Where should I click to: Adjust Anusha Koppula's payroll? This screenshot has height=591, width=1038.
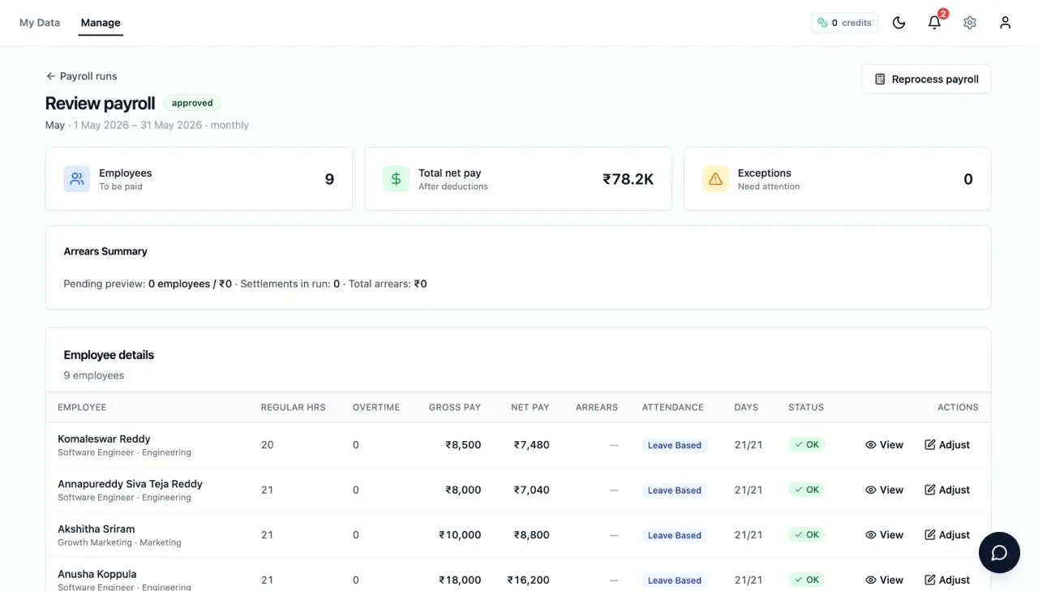point(947,580)
